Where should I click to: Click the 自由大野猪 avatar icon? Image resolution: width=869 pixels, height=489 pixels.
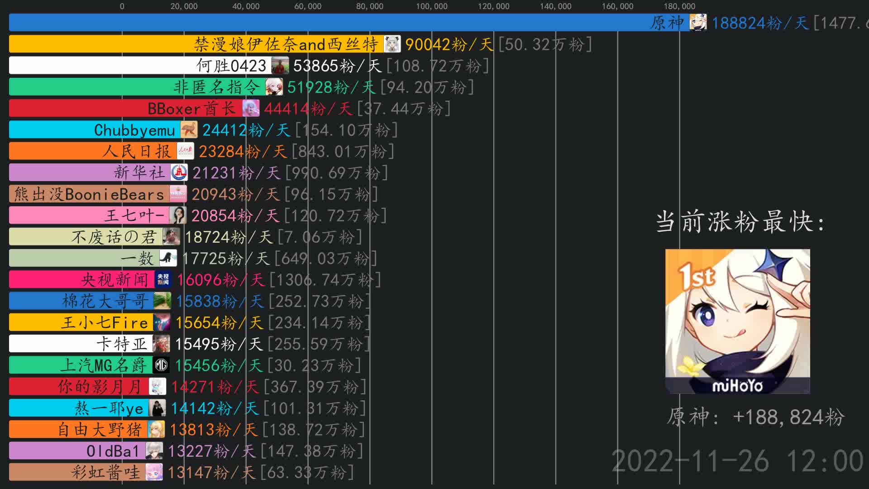[157, 429]
